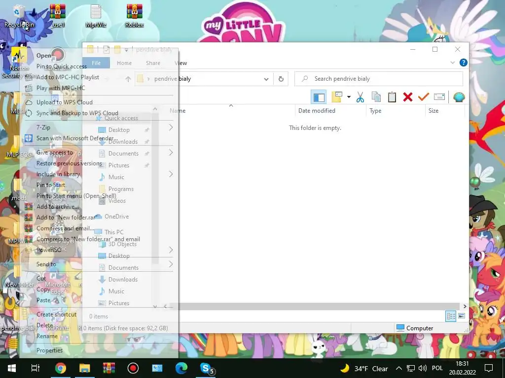This screenshot has height=378, width=505.
Task: Click the File Explorer taskbar icon
Action: pos(84,368)
